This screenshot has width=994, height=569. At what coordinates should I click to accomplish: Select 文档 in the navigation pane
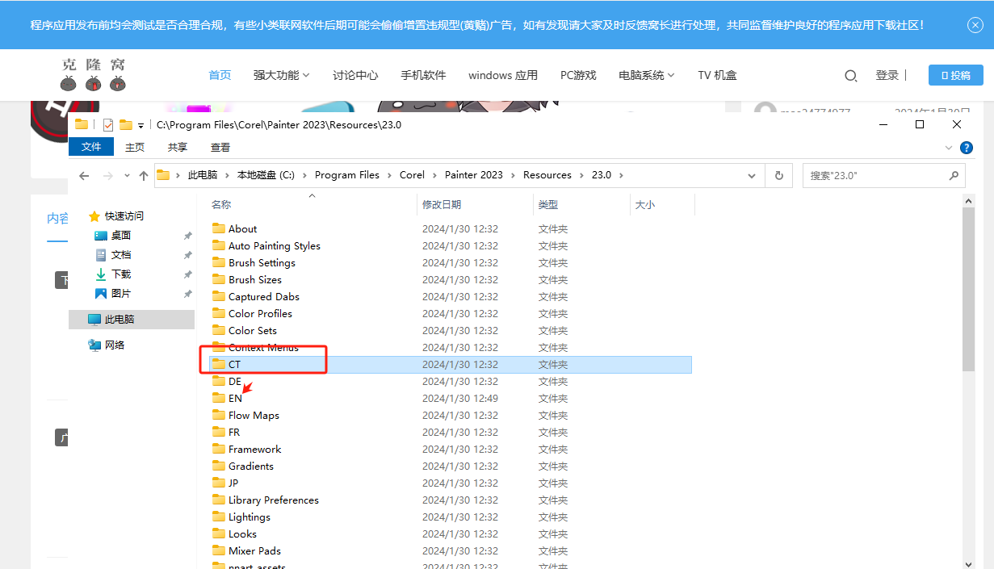(121, 255)
